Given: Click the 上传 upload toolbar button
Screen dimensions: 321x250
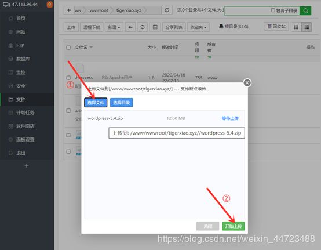Looking at the screenshot, I should click(x=71, y=27).
